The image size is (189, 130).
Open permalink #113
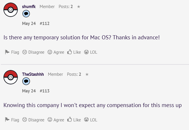click(45, 91)
